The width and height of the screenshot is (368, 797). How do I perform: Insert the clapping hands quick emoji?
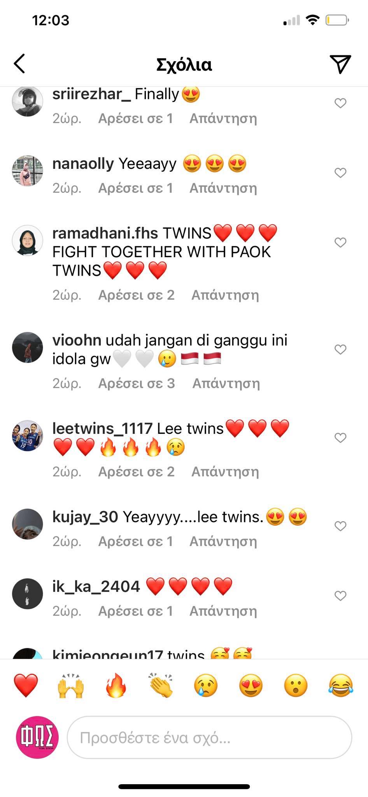click(x=161, y=685)
